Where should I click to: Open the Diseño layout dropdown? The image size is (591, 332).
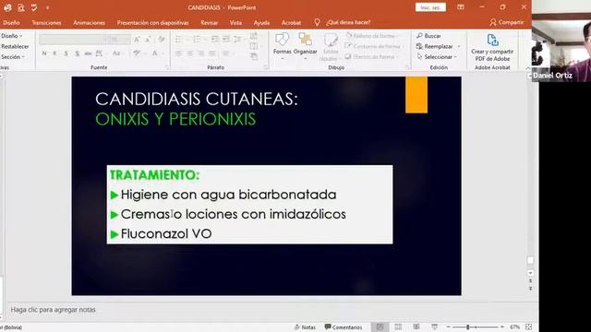click(11, 36)
